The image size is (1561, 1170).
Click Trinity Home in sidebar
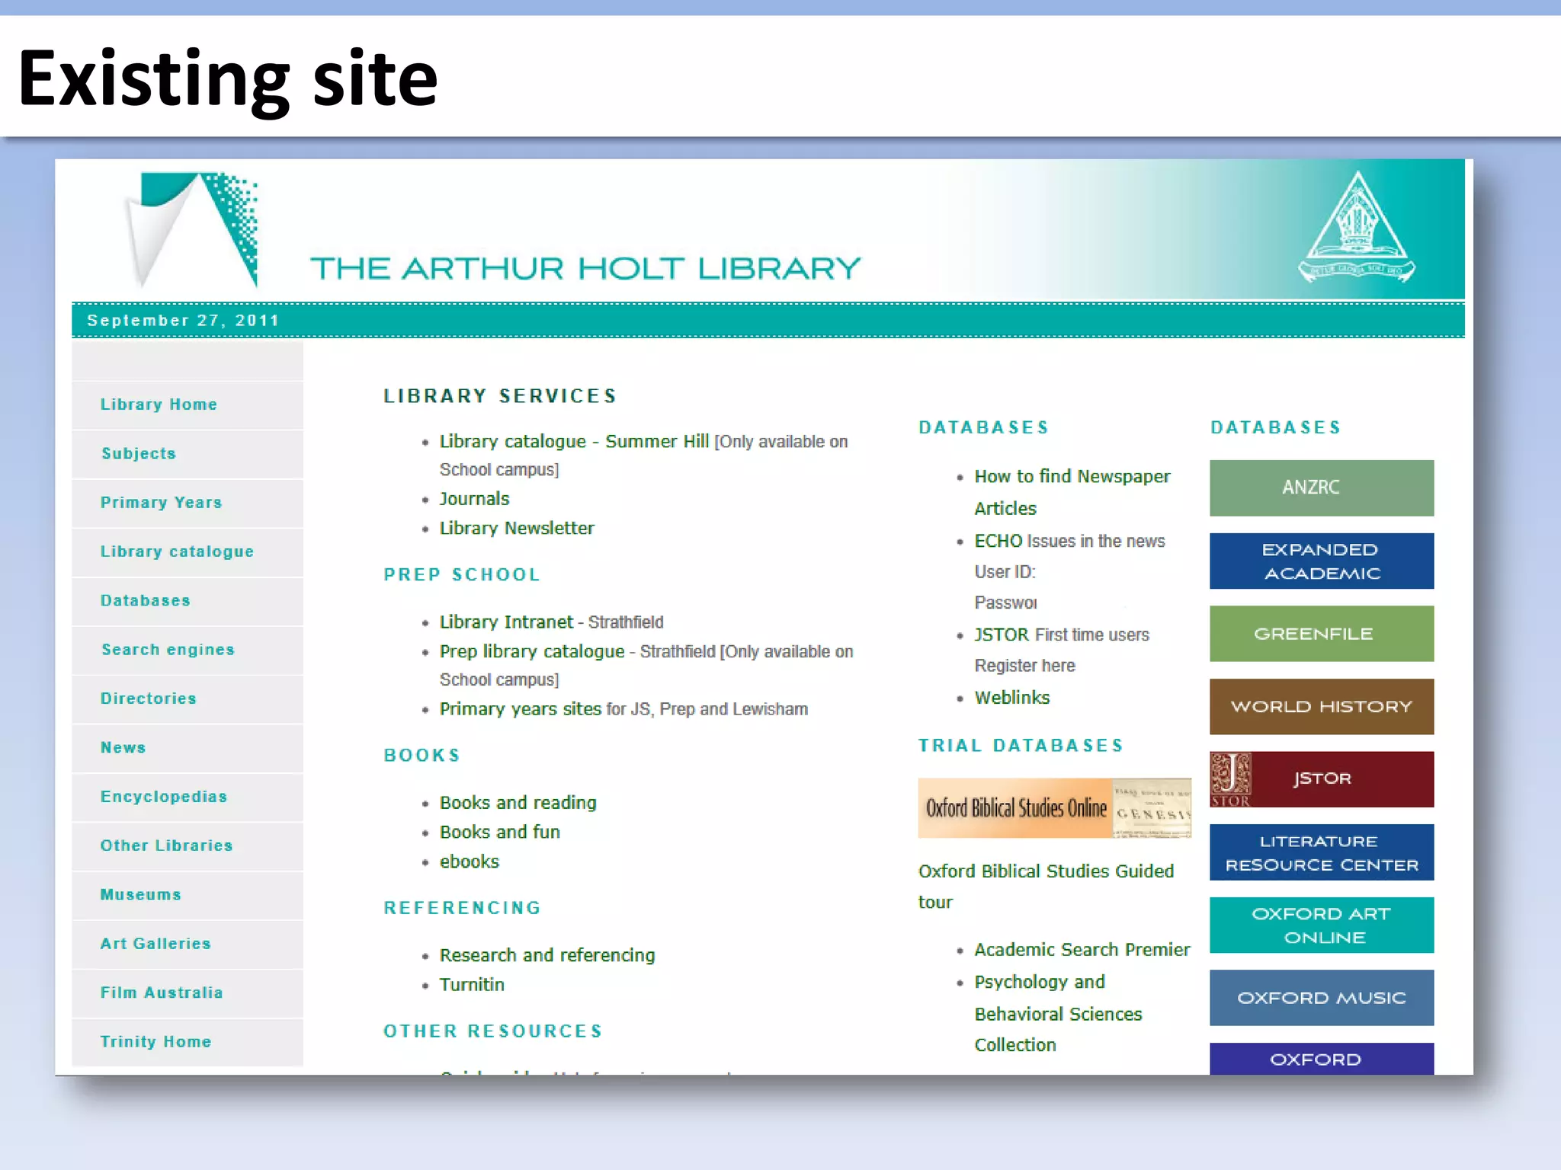tap(155, 1042)
